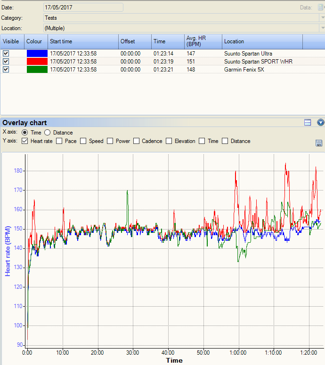
Task: Uncheck visibility for Garmin Fenix 5X
Action: (x=6, y=70)
